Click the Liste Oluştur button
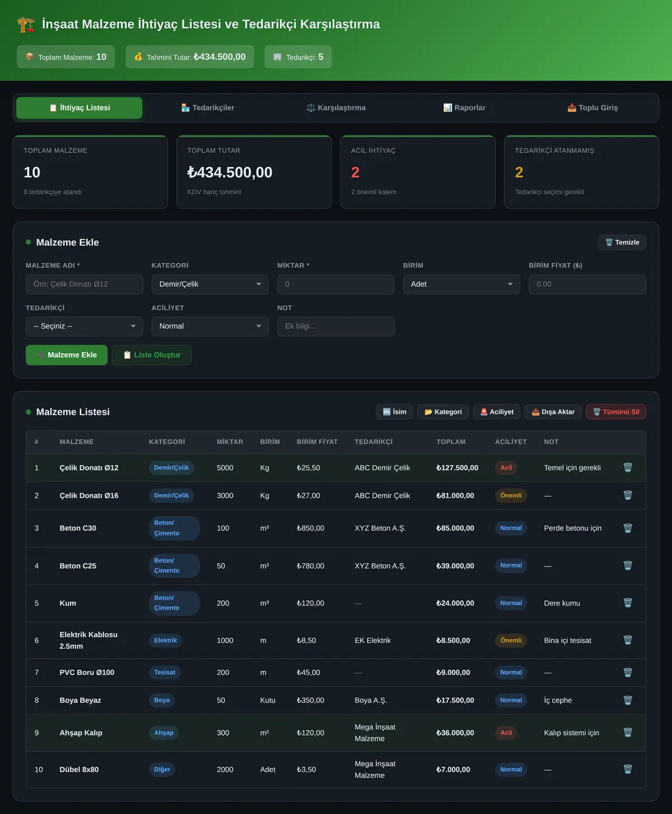This screenshot has height=814, width=672. tap(152, 355)
